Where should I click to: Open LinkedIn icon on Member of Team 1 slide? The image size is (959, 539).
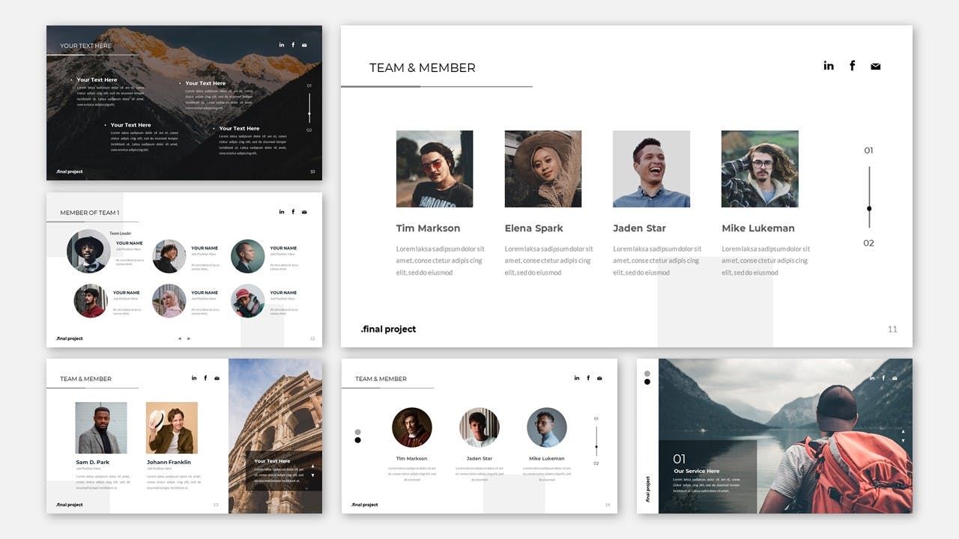point(282,212)
